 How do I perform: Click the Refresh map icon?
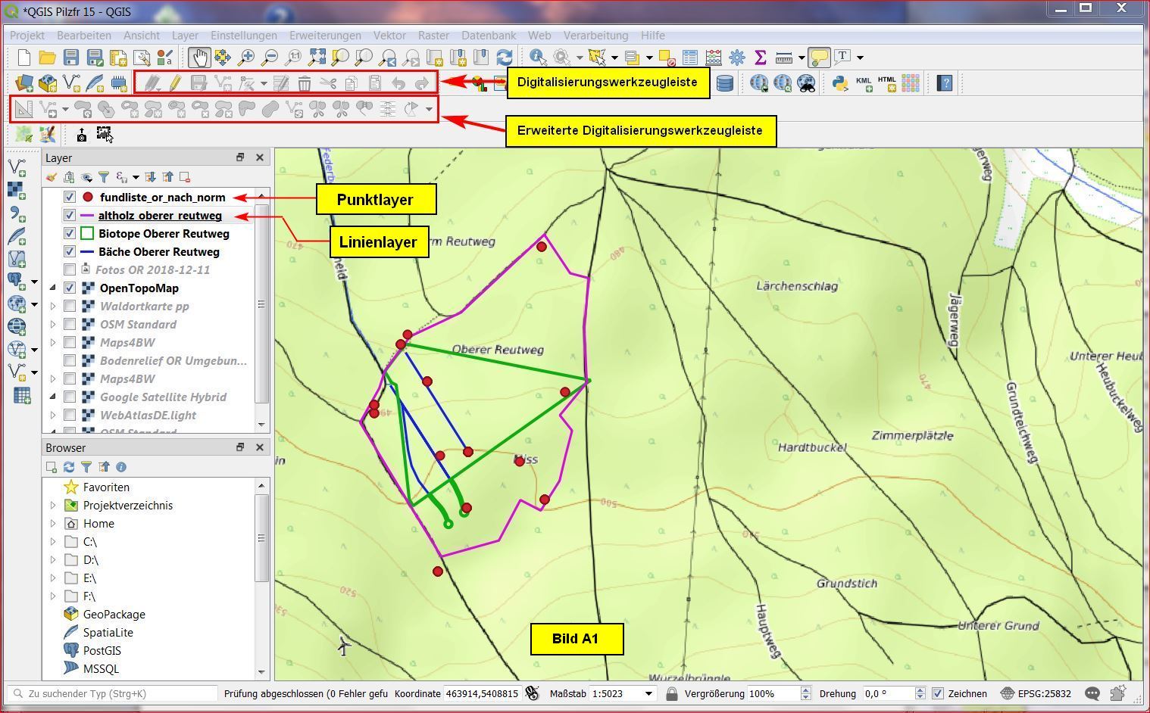click(504, 58)
